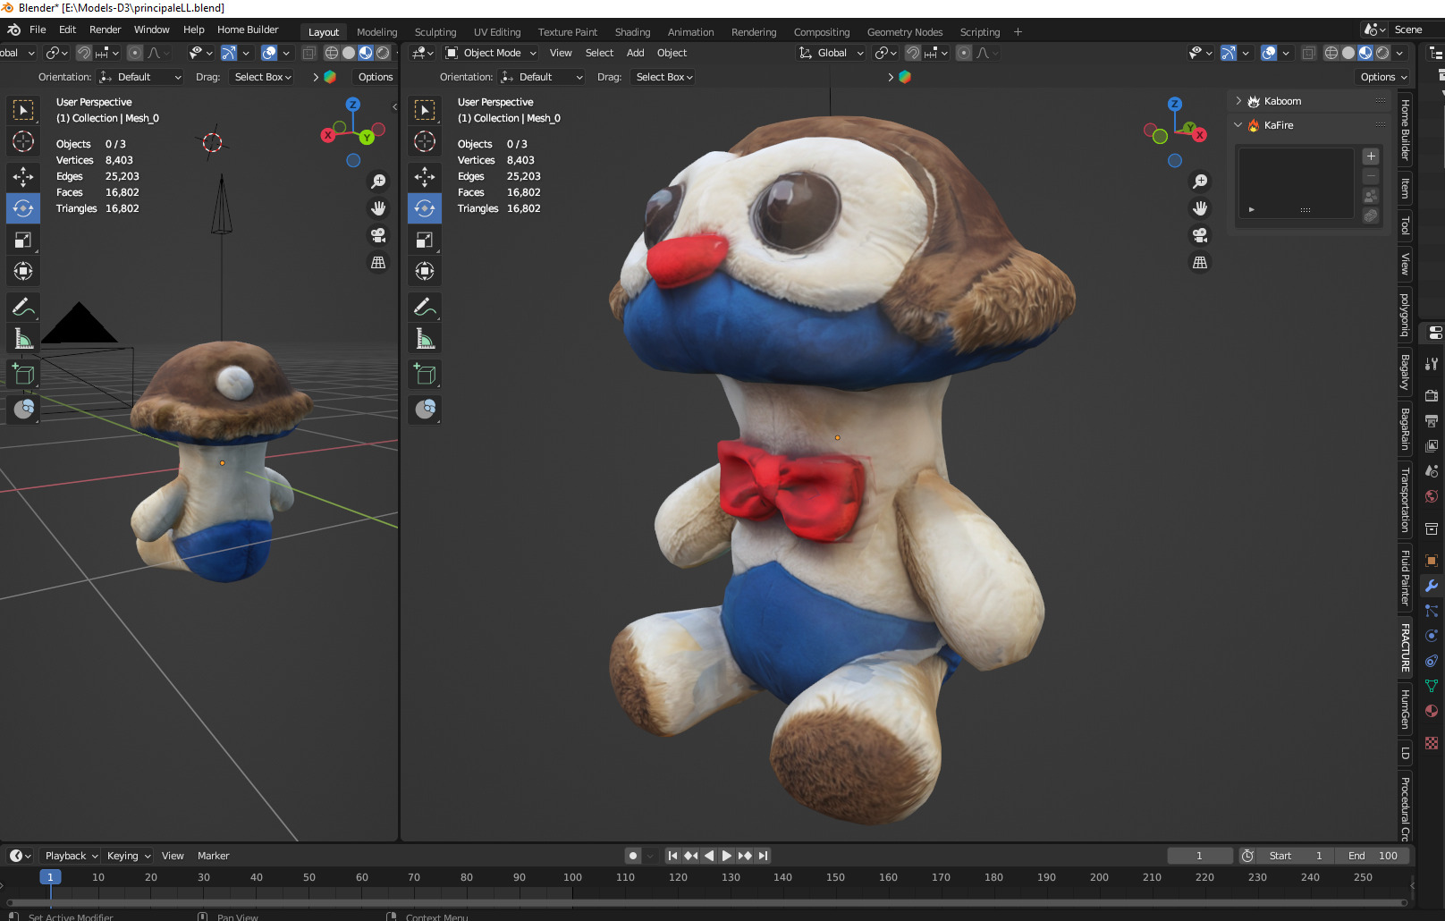Screen dimensions: 1445x921
Task: Pick the Annotate tool in right viewport
Action: pyautogui.click(x=425, y=308)
